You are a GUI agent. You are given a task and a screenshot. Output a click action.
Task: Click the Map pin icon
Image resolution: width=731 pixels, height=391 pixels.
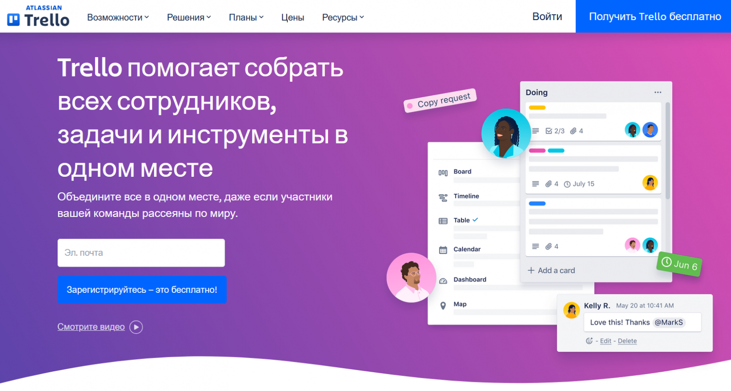443,306
